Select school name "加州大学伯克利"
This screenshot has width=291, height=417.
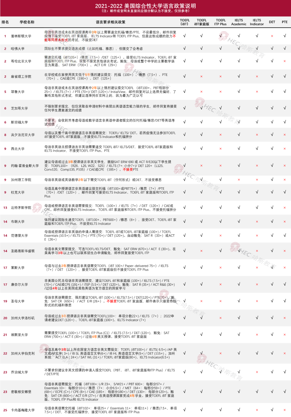(x=23, y=353)
